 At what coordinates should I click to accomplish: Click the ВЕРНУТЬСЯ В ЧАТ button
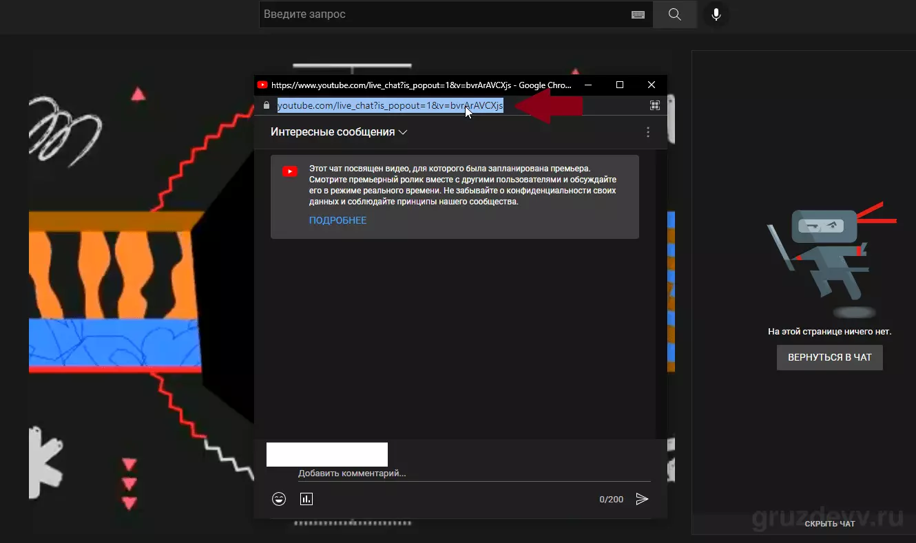[830, 357]
